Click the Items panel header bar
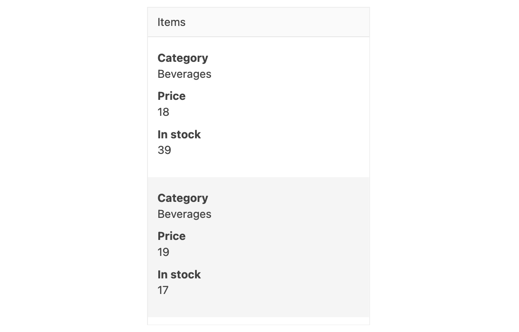Image resolution: width=519 pixels, height=332 pixels. pyautogui.click(x=259, y=22)
